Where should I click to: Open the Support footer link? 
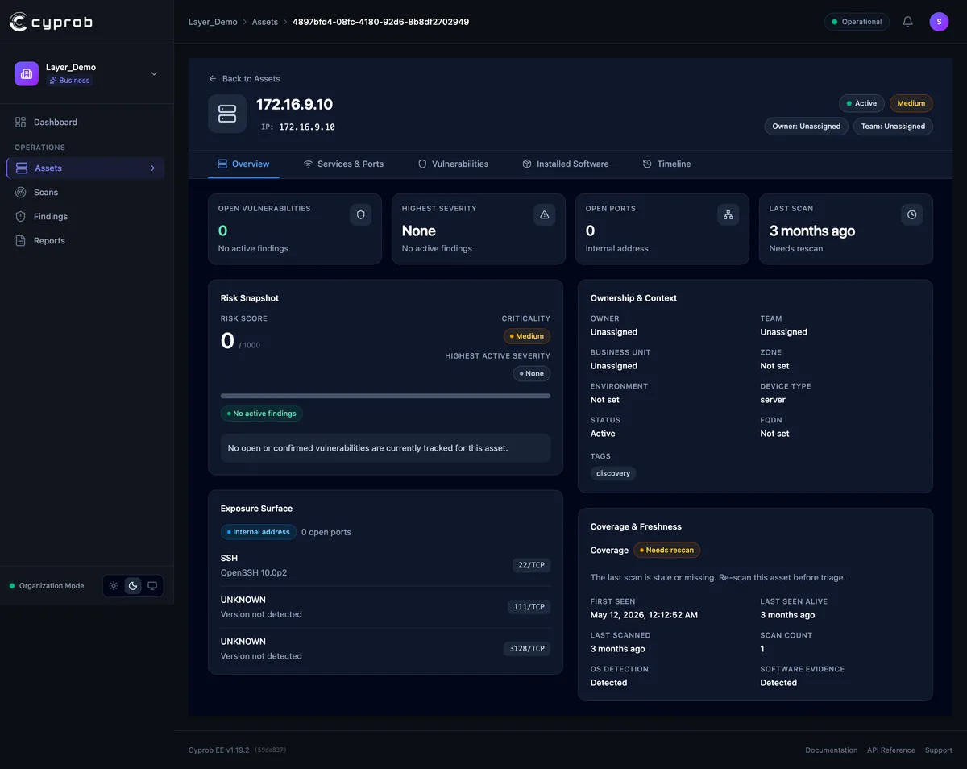[939, 750]
